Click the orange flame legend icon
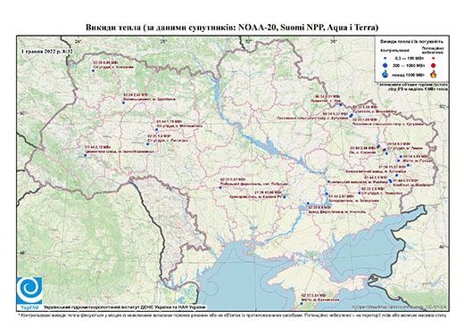The image size is (464, 328). click(x=434, y=73)
